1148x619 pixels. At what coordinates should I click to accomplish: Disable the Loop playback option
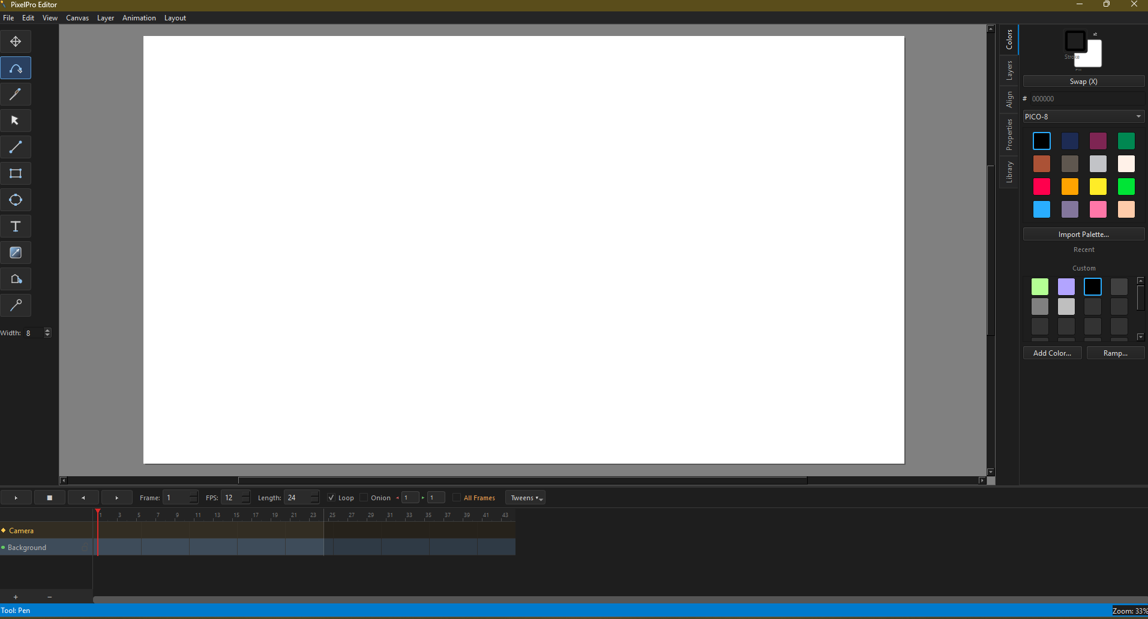pyautogui.click(x=332, y=497)
